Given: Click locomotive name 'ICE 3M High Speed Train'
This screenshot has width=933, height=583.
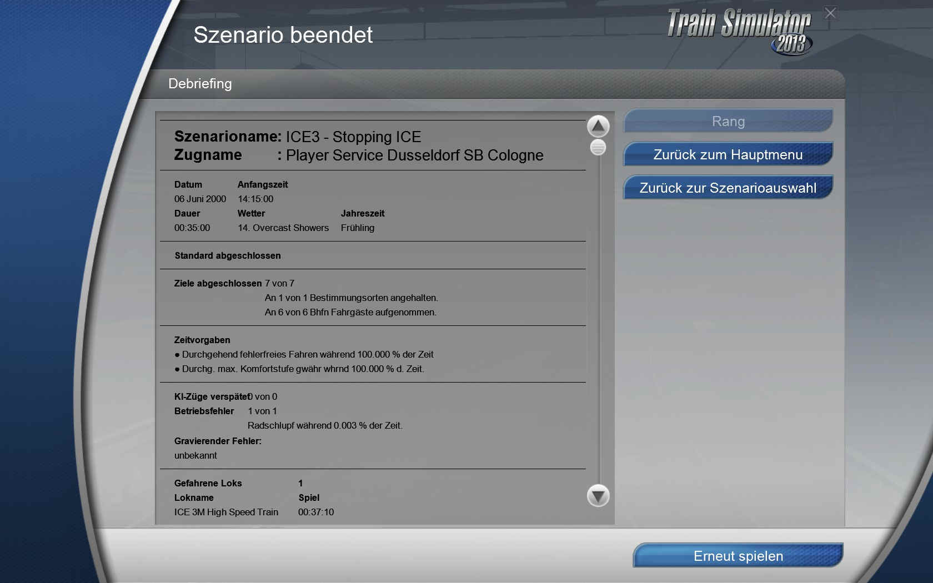Looking at the screenshot, I should coord(226,512).
